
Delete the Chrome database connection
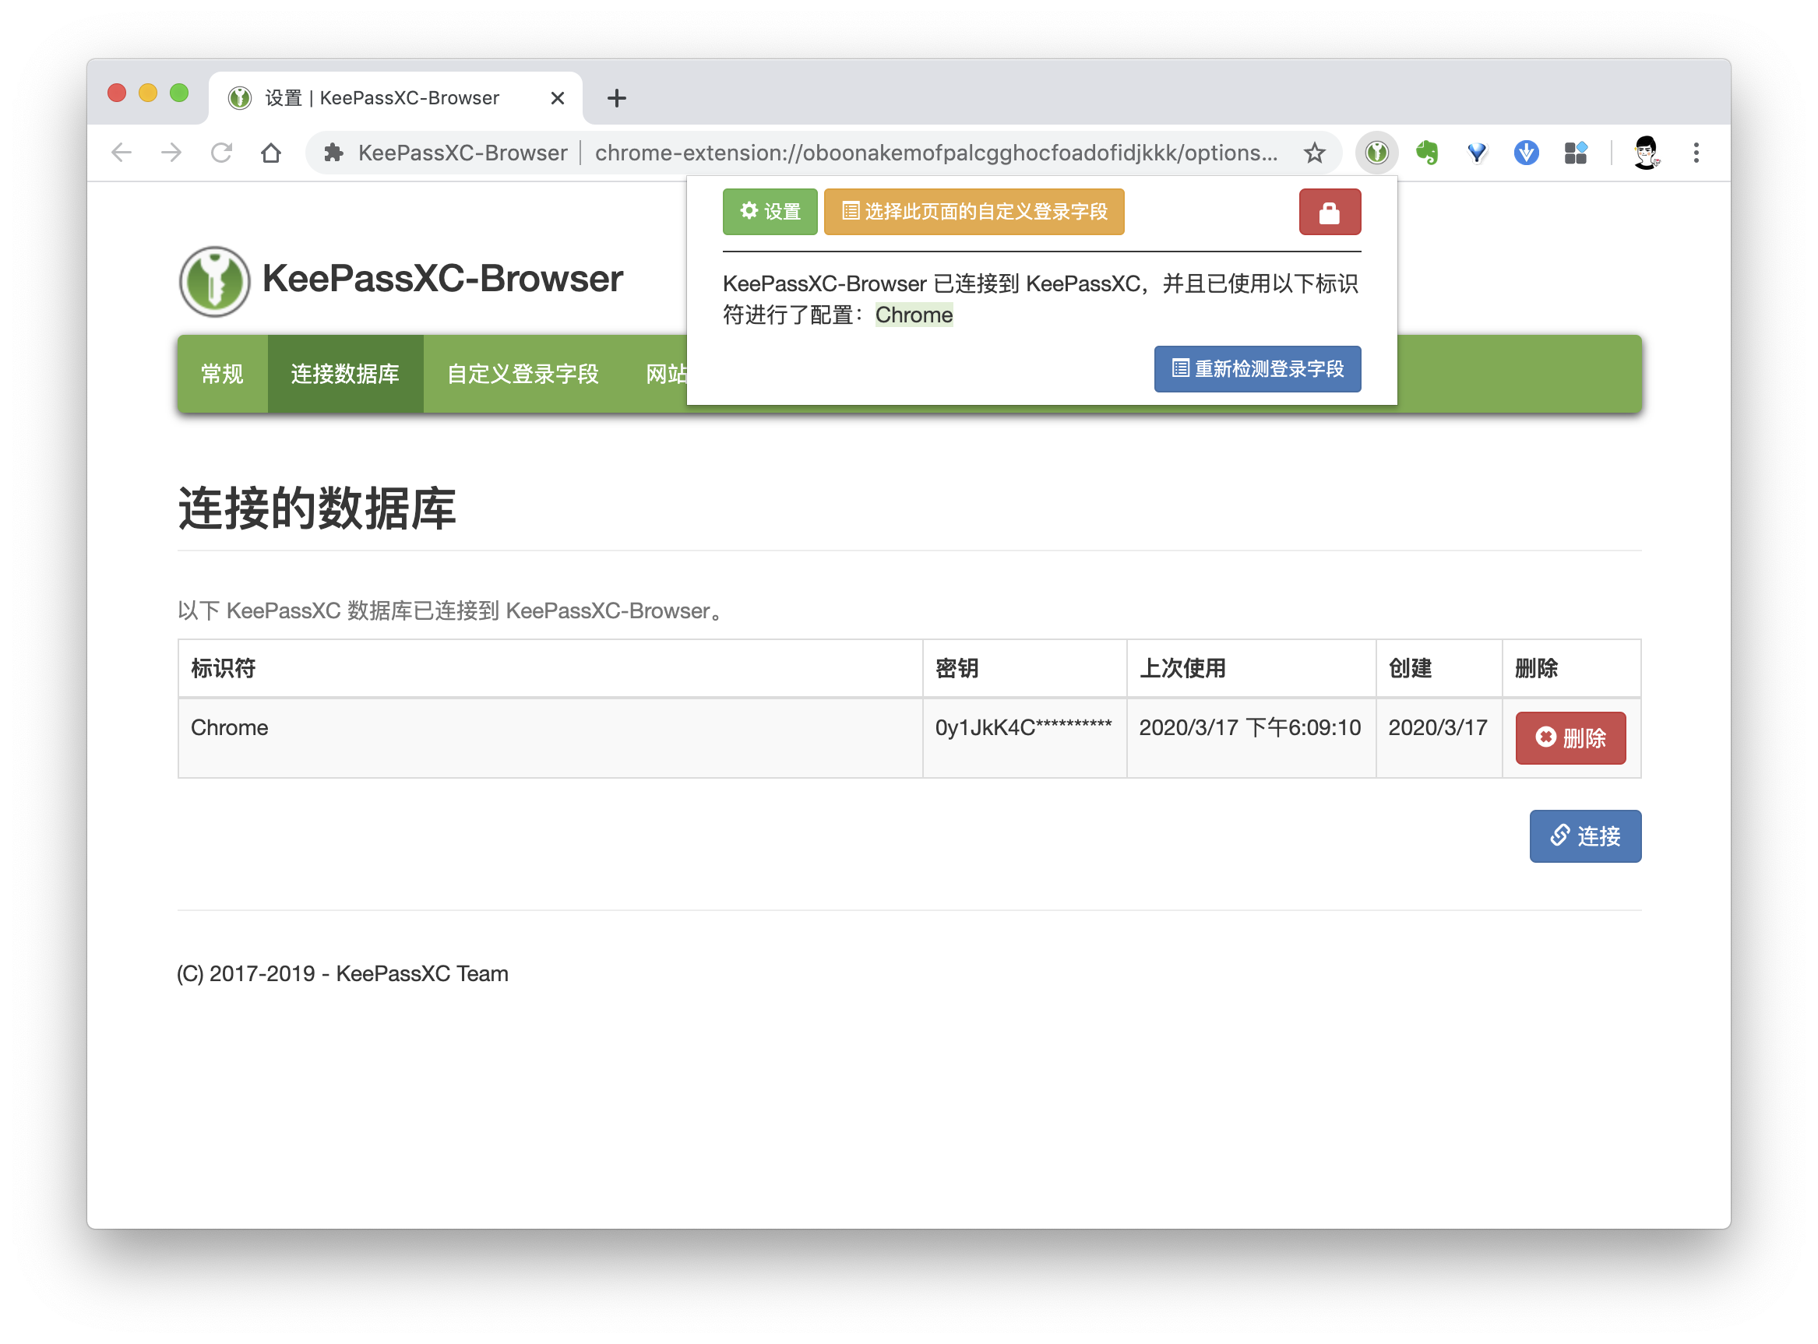point(1570,738)
